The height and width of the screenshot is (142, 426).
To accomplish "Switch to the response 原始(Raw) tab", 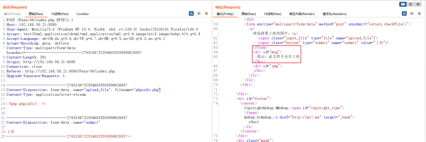I will 248,14.
